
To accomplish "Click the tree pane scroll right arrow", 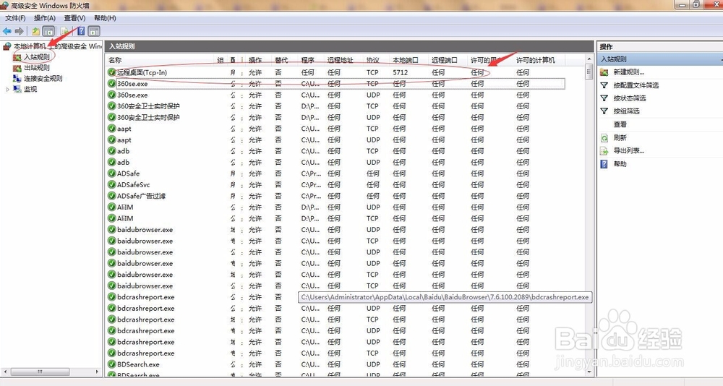I will pos(97,372).
